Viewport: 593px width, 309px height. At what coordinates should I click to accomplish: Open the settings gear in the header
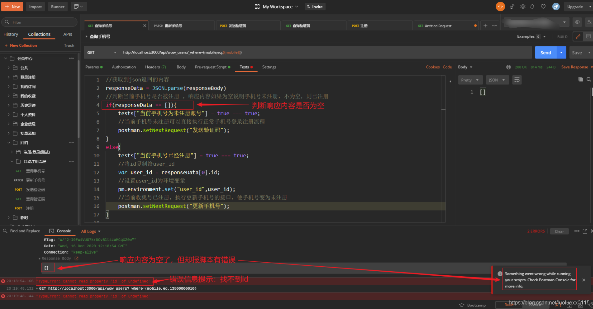[x=523, y=7]
